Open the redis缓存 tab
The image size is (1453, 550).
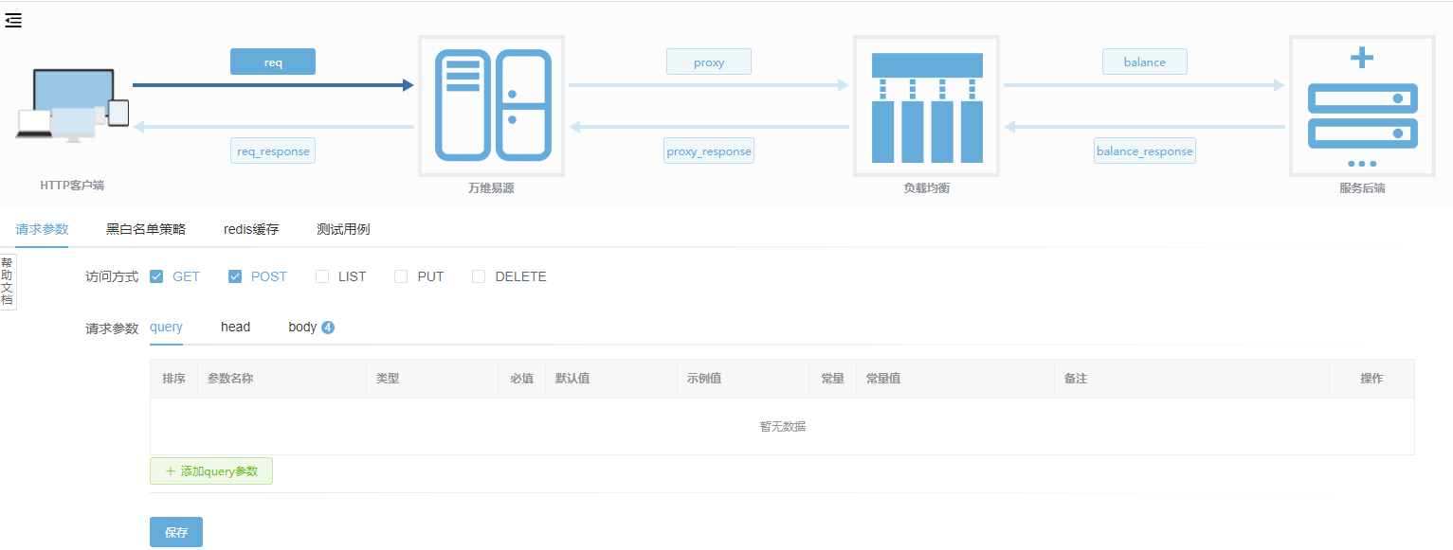[x=251, y=229]
